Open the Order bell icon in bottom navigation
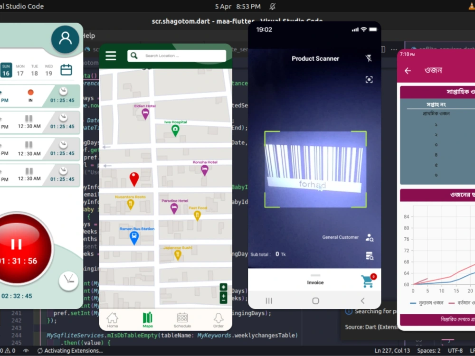The height and width of the screenshot is (356, 475). (x=218, y=318)
